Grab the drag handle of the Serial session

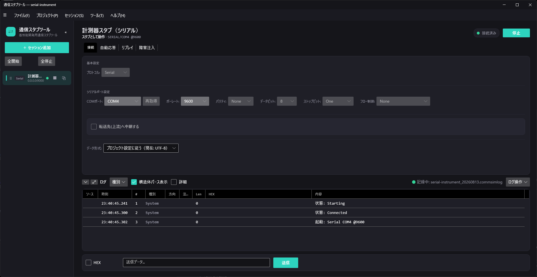(11, 78)
